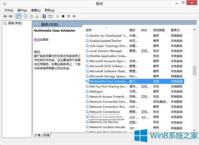Click the Properties toolbar icon
Viewport: 199px width, 145px height.
(25, 16)
